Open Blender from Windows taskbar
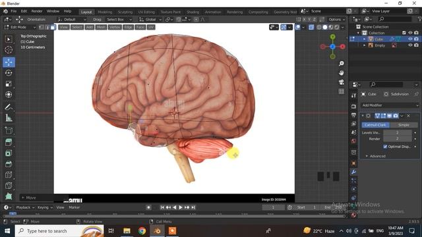The height and width of the screenshot is (237, 422). [x=157, y=231]
